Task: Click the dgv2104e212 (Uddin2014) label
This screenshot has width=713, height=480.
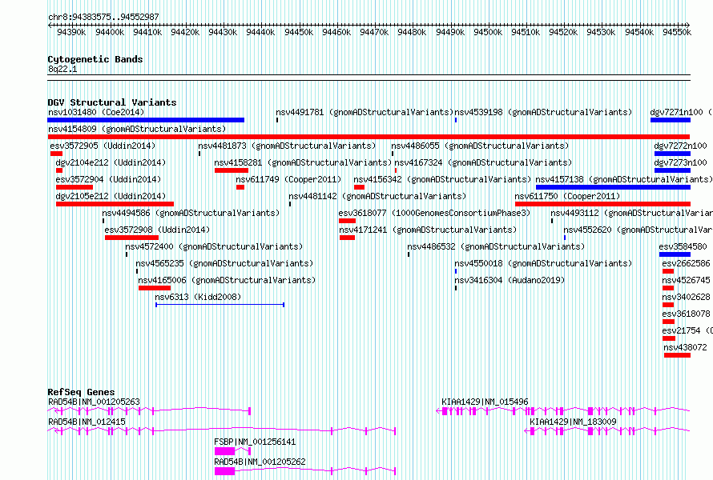Action: (111, 162)
